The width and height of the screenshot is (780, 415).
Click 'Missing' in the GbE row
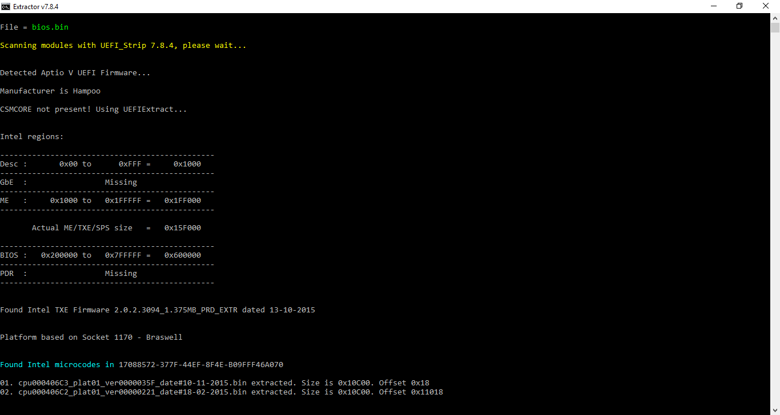click(x=121, y=182)
